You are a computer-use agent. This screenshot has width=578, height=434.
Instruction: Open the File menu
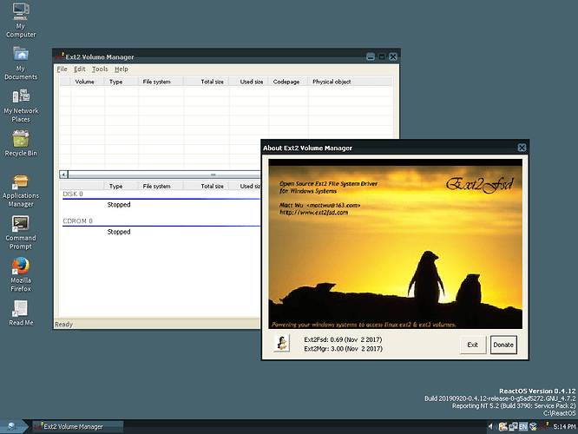pyautogui.click(x=62, y=69)
